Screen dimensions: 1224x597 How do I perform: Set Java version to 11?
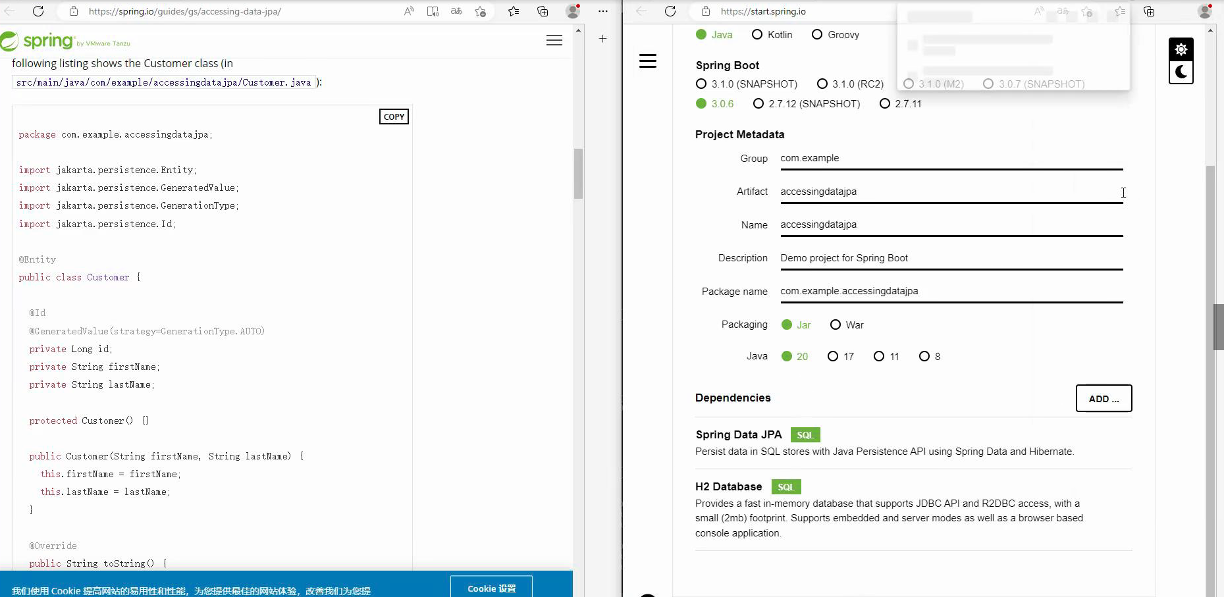click(886, 357)
